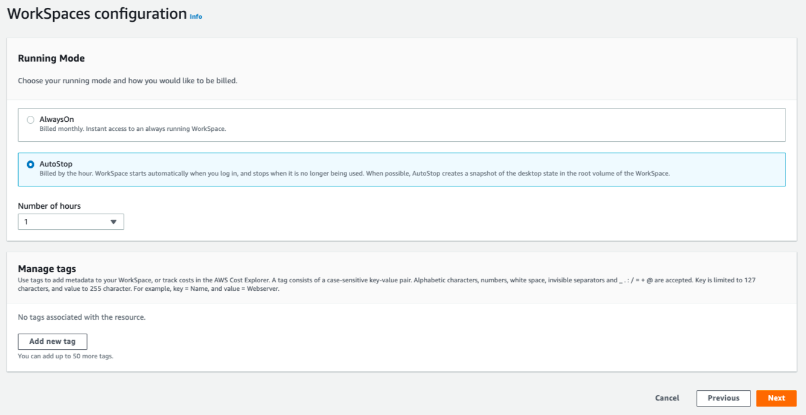This screenshot has width=806, height=415.
Task: Select the AutoStop running mode radio button
Action: tap(31, 164)
